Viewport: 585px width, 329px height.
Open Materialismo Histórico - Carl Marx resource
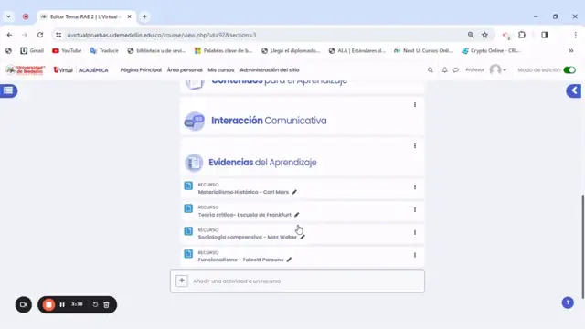pos(243,192)
